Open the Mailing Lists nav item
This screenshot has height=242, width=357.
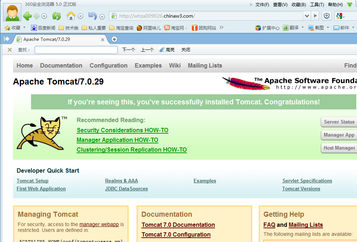(x=205, y=66)
